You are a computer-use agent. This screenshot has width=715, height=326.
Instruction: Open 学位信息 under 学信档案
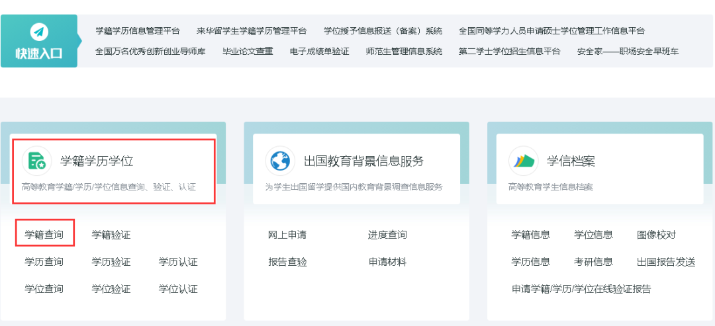click(x=594, y=235)
